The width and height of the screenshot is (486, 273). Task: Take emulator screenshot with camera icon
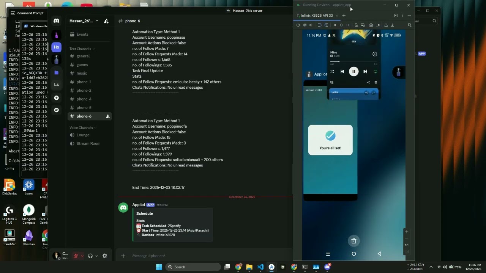pos(371,25)
